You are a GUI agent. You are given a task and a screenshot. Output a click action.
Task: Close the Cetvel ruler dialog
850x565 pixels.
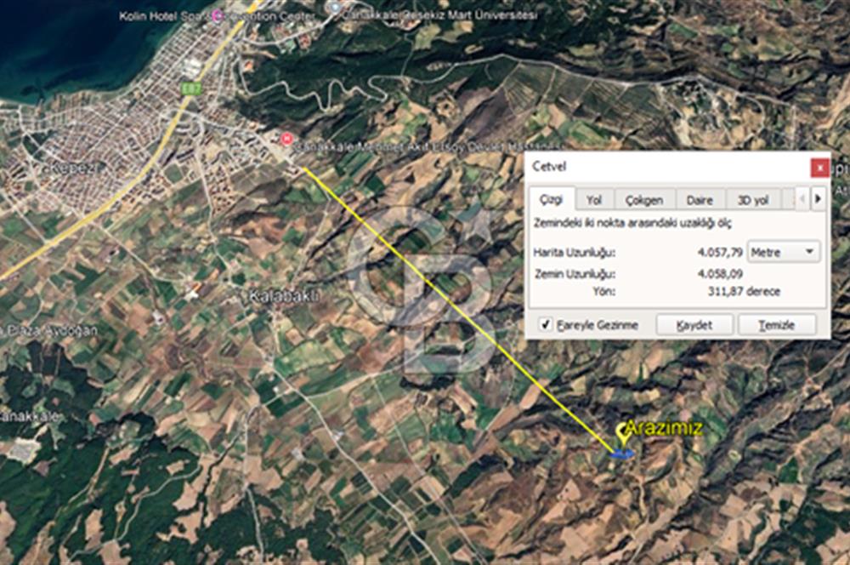[x=819, y=168]
